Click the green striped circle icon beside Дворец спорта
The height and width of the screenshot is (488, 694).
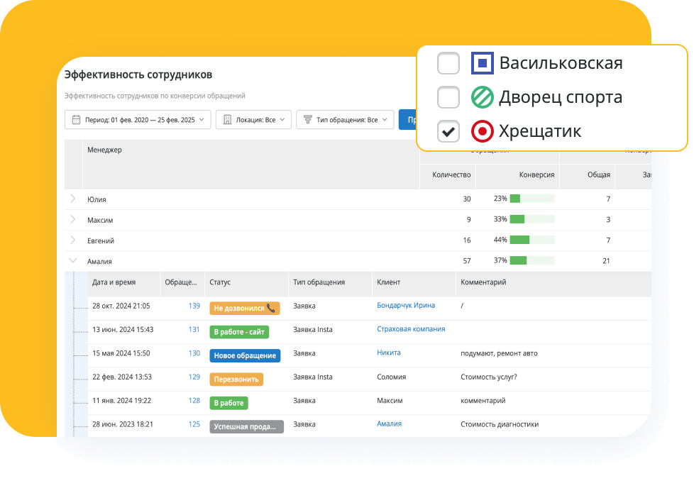(x=483, y=97)
